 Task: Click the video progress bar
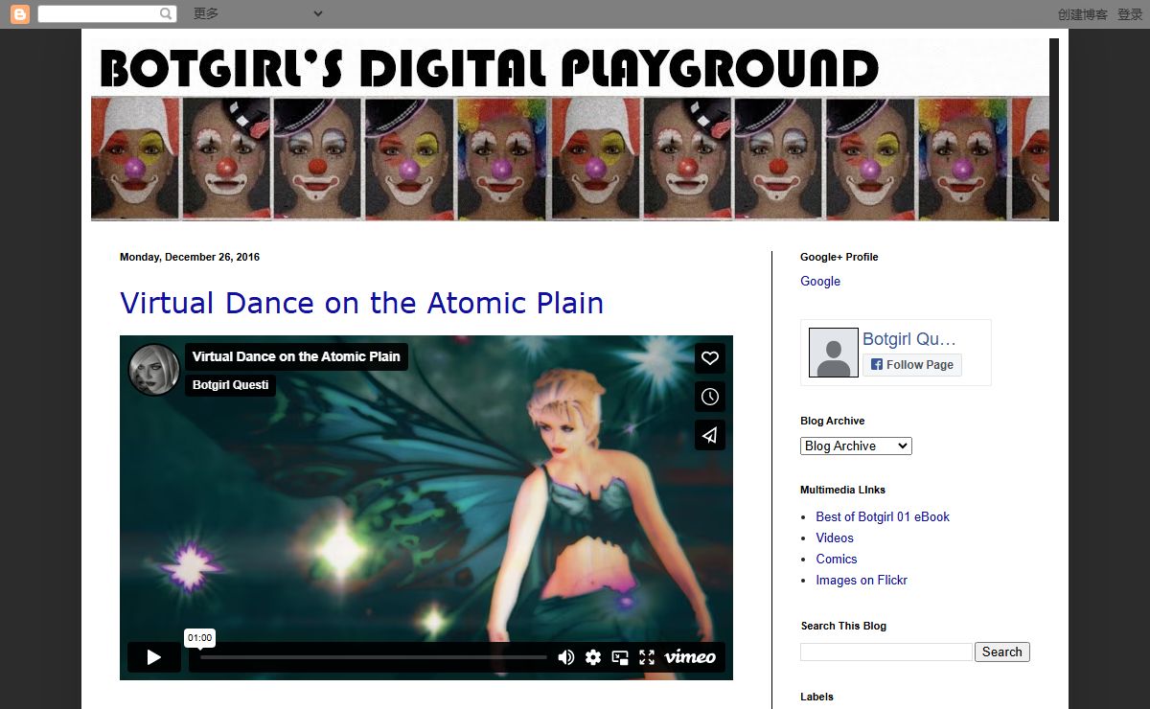coord(373,657)
